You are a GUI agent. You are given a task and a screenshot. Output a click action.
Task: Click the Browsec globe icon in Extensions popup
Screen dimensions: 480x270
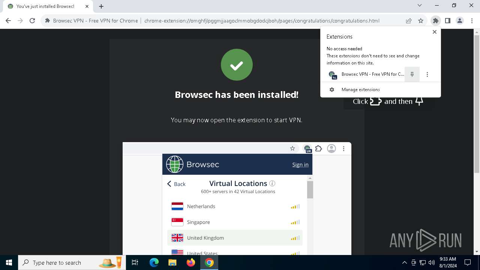tap(333, 75)
